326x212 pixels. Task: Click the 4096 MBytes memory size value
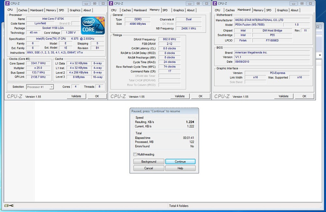138,24
